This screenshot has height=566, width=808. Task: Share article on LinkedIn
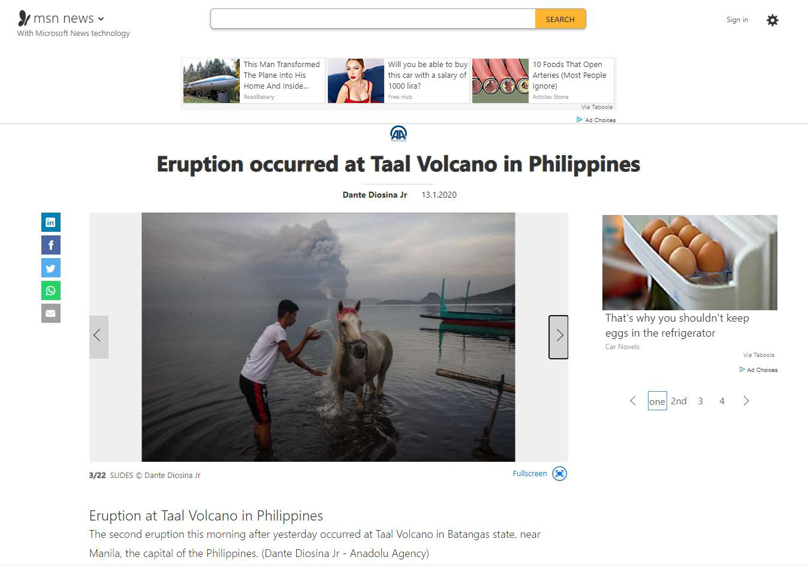(51, 222)
